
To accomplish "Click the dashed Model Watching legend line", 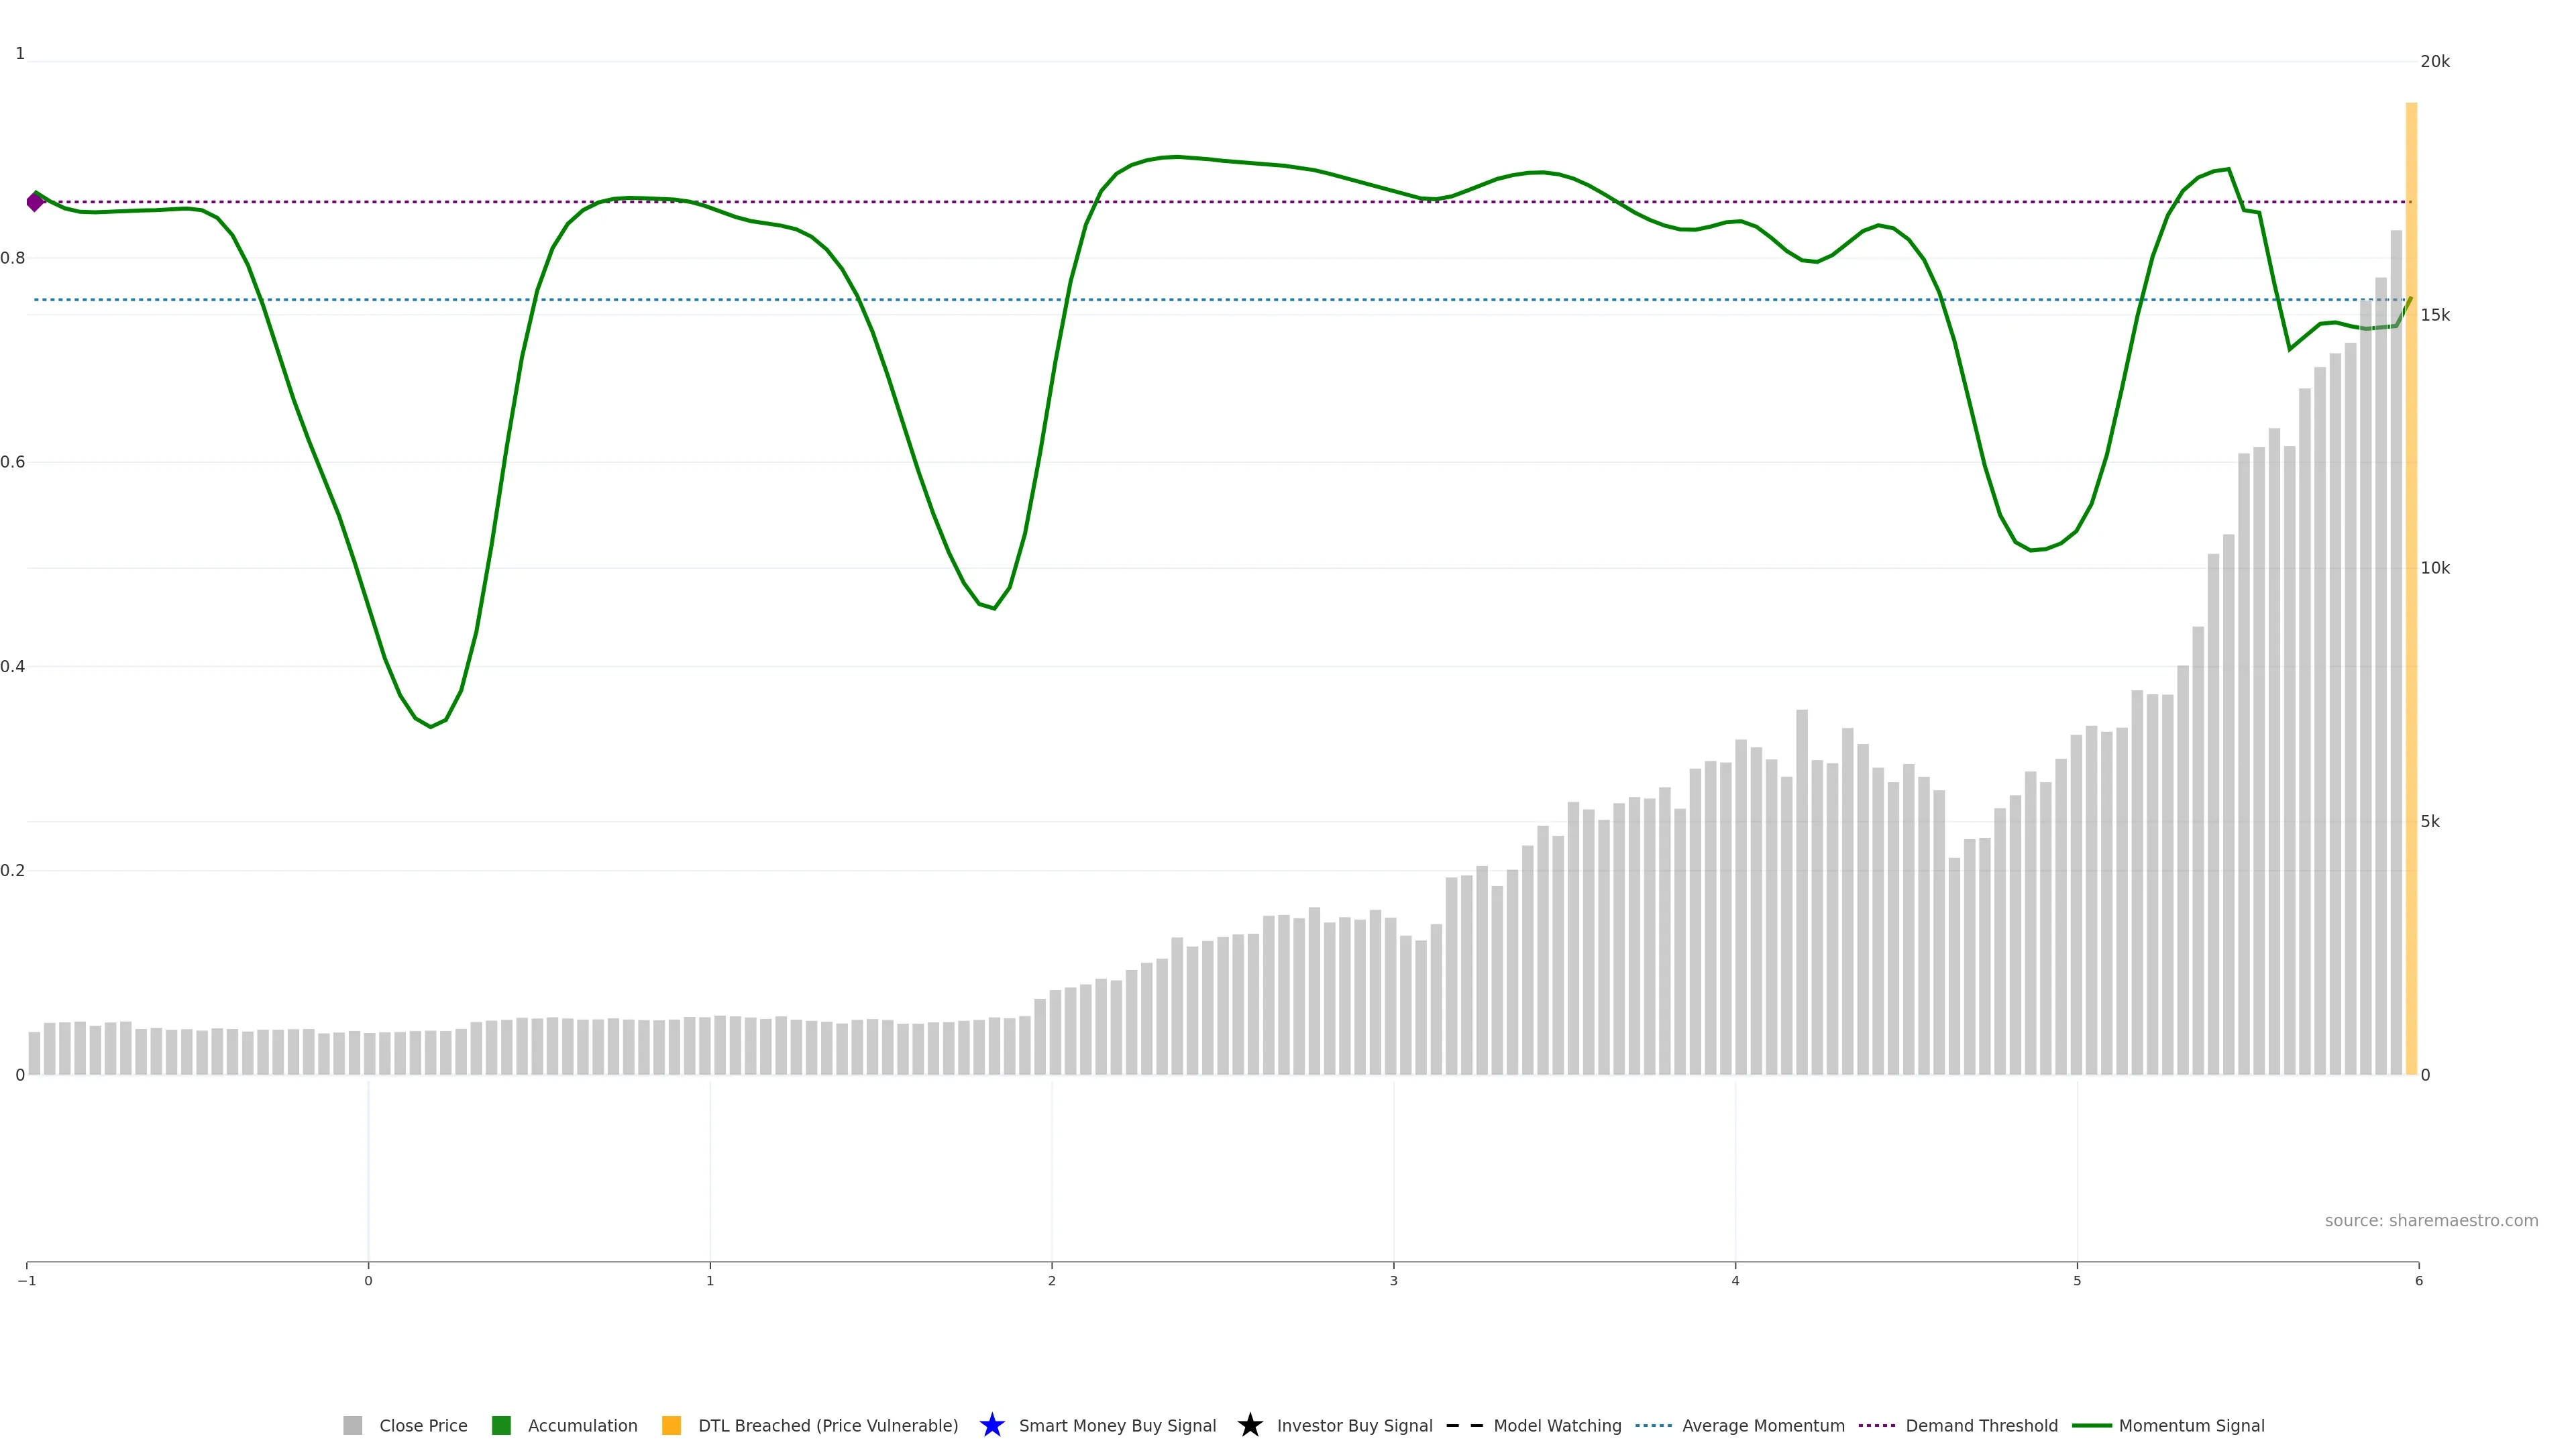I will click(x=1464, y=1425).
